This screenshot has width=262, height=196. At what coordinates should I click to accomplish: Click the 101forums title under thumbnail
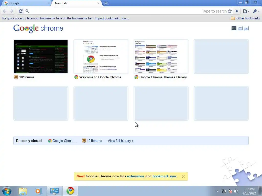[x=27, y=77]
